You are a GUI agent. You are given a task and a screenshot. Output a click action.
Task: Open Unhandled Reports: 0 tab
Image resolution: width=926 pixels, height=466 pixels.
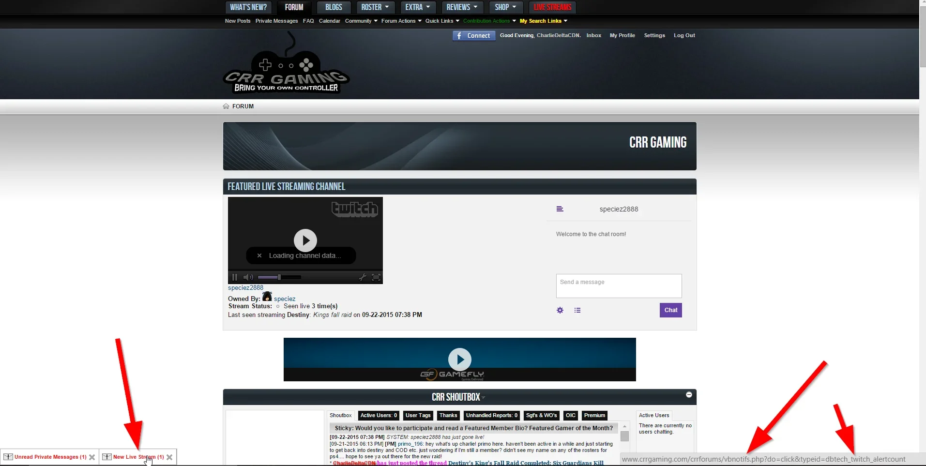pyautogui.click(x=492, y=415)
